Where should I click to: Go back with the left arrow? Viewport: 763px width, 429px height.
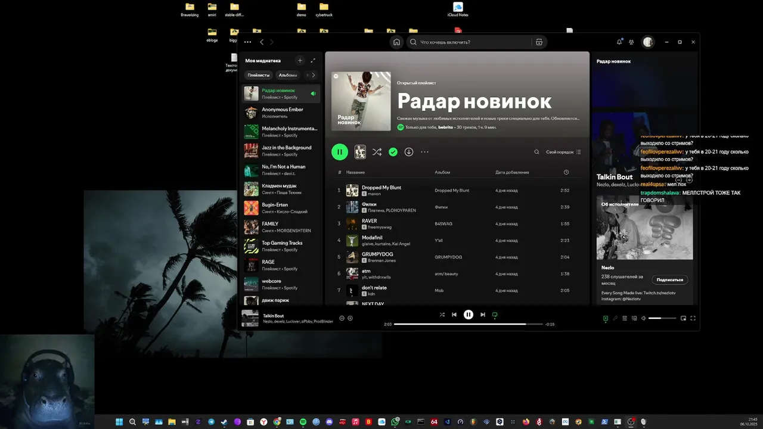[x=262, y=42]
